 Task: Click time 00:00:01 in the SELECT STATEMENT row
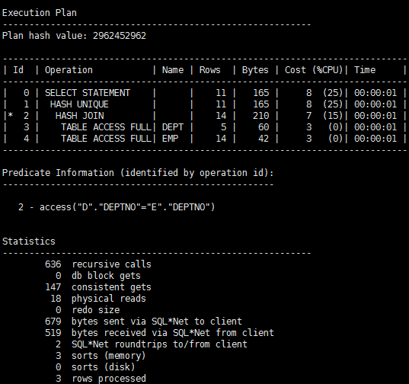(375, 93)
